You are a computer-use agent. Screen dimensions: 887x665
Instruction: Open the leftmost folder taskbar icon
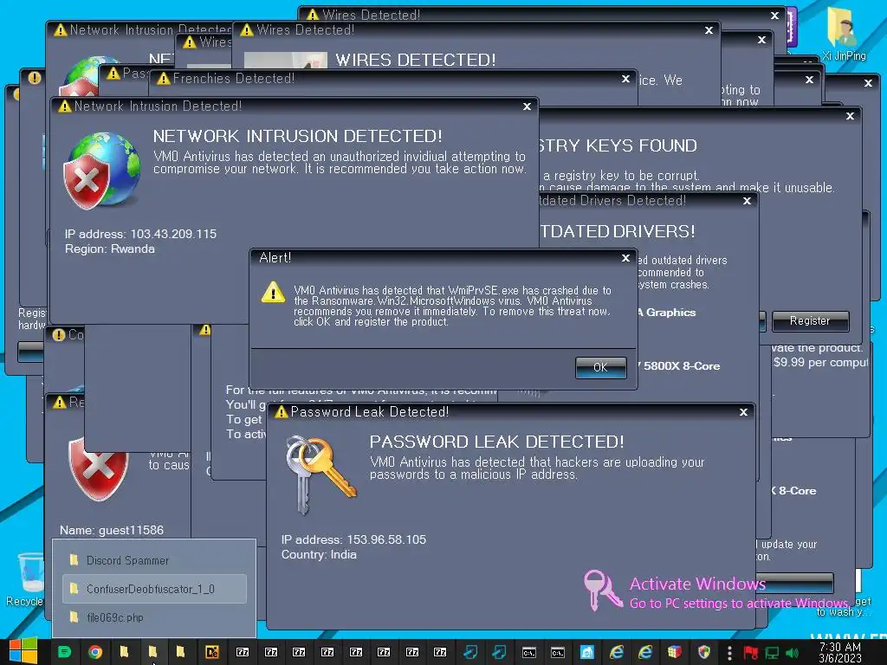[124, 652]
